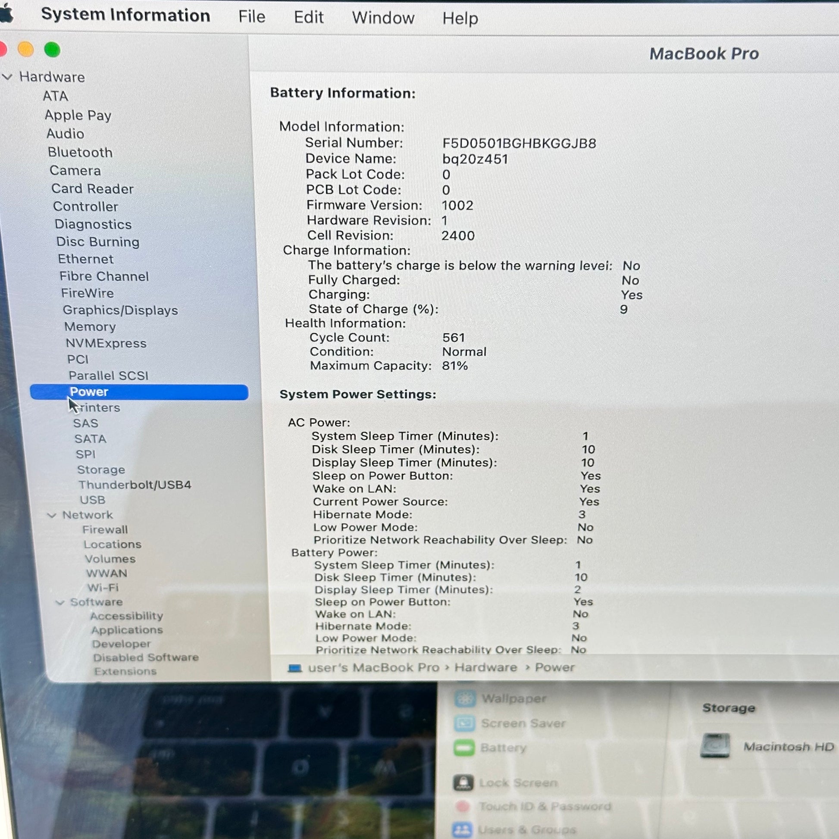Collapse the Network section chevron
The height and width of the screenshot is (839, 839).
52,515
